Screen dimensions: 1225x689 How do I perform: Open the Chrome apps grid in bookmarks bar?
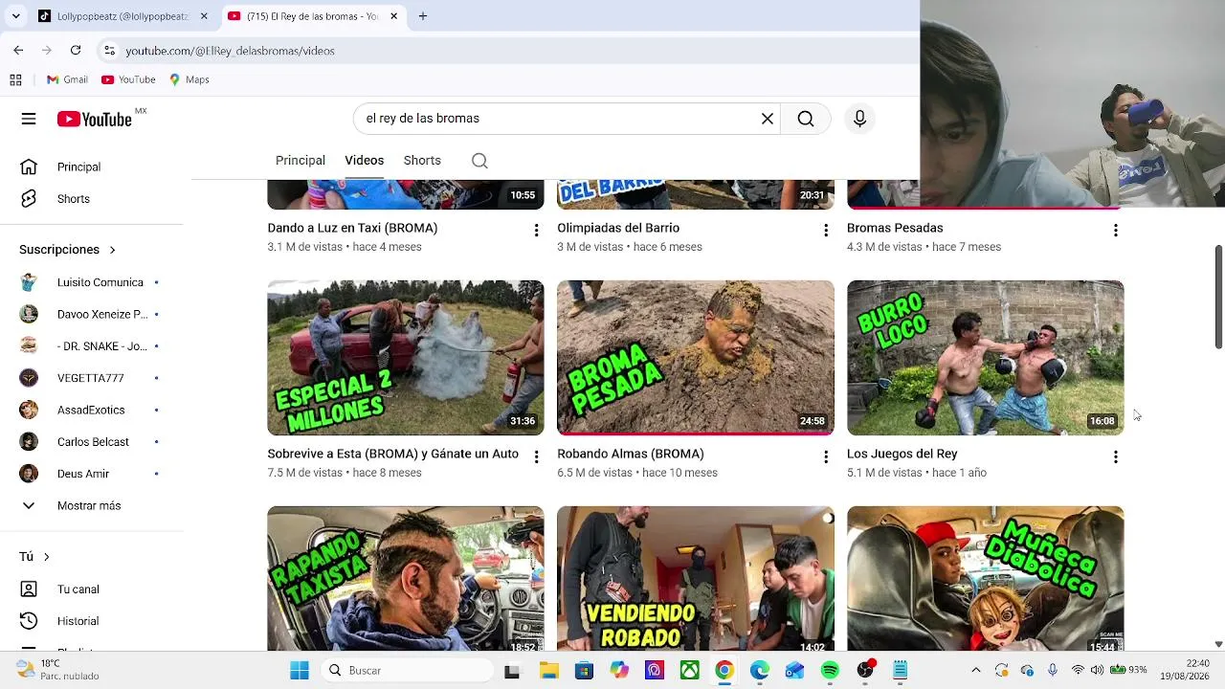pyautogui.click(x=15, y=79)
